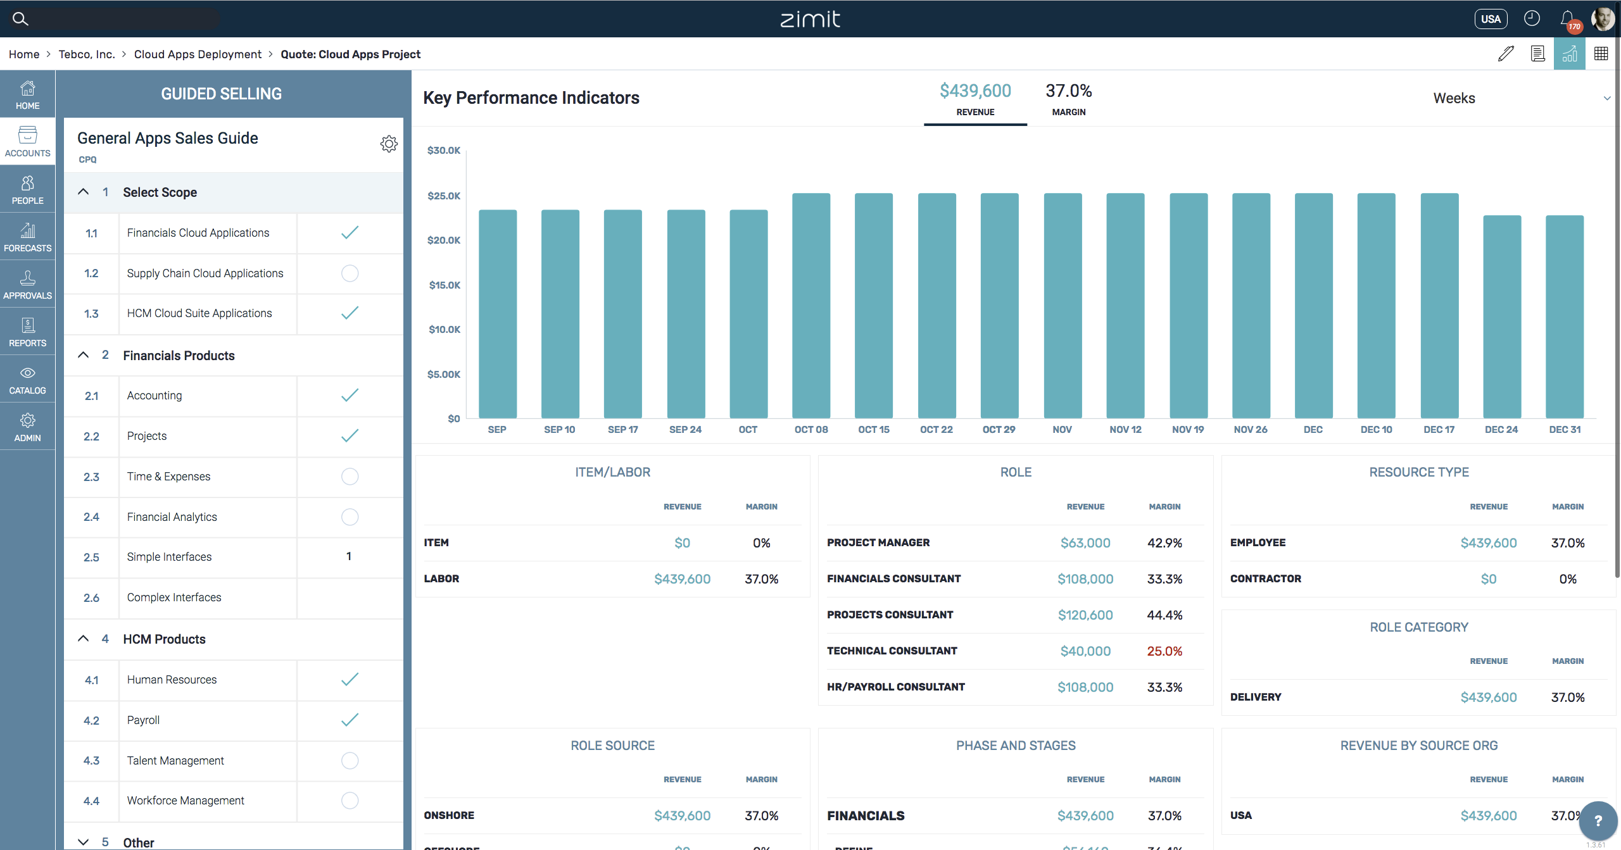Enable Supply Chain Cloud Applications option
This screenshot has width=1621, height=850.
350,273
